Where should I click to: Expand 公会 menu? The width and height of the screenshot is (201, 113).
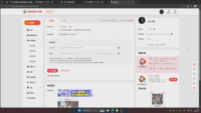coord(41,88)
